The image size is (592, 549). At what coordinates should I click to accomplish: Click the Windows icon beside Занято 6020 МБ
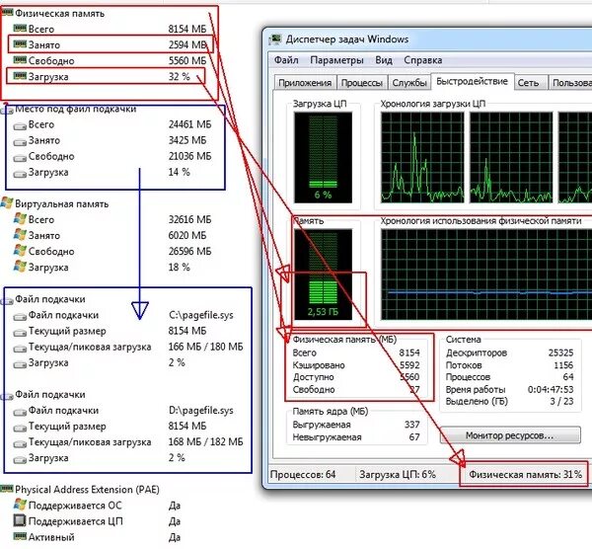(x=20, y=235)
